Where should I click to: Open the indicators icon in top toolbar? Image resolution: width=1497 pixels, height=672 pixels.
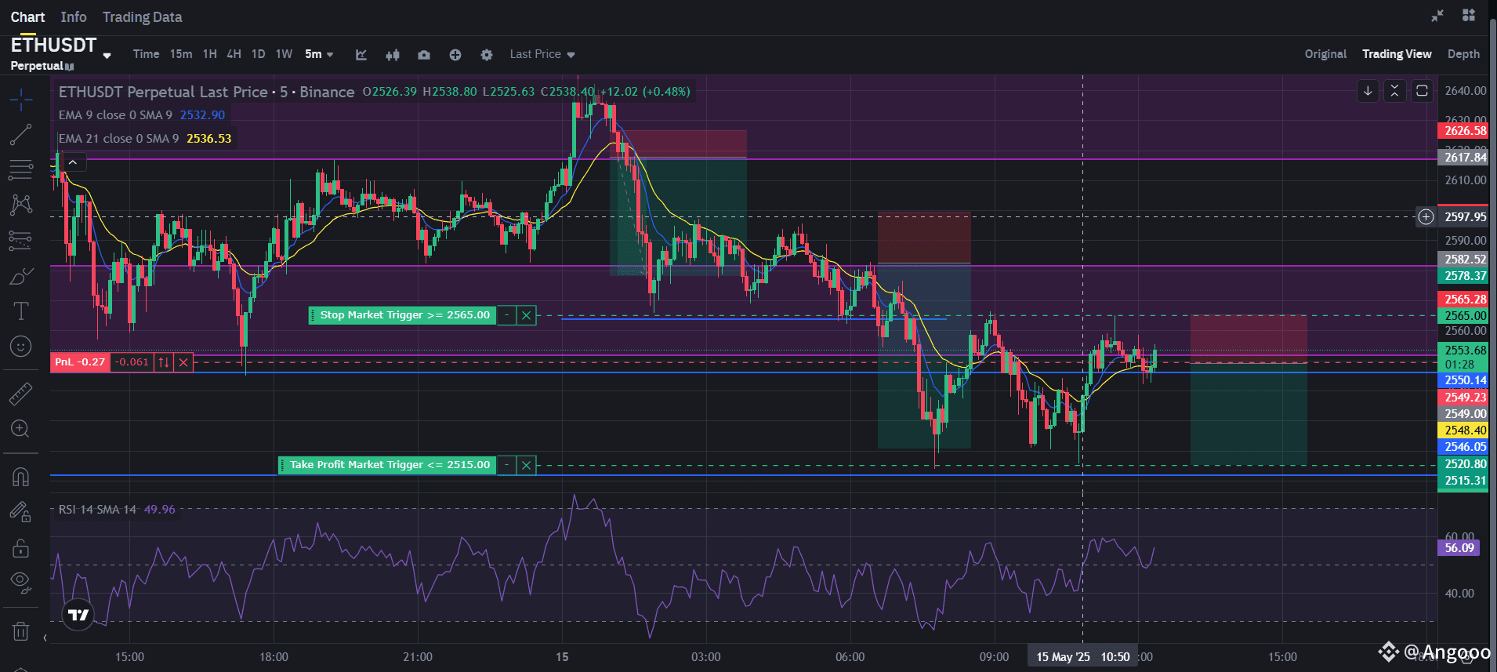coord(361,54)
